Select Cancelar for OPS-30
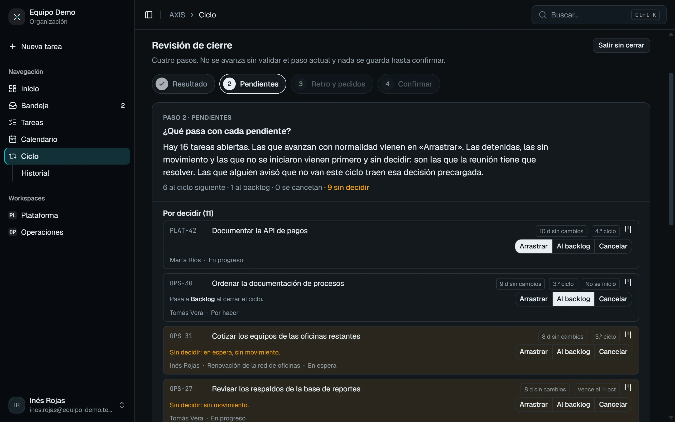 (613, 299)
